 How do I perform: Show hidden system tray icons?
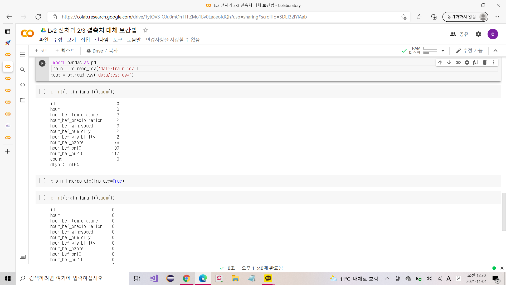click(x=387, y=278)
